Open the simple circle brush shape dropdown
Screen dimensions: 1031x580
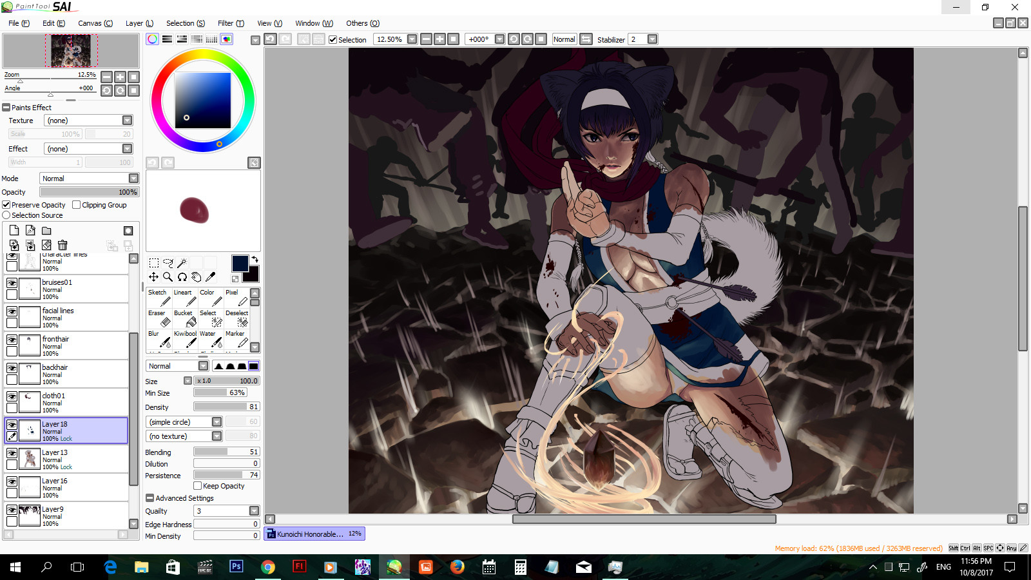(x=217, y=422)
